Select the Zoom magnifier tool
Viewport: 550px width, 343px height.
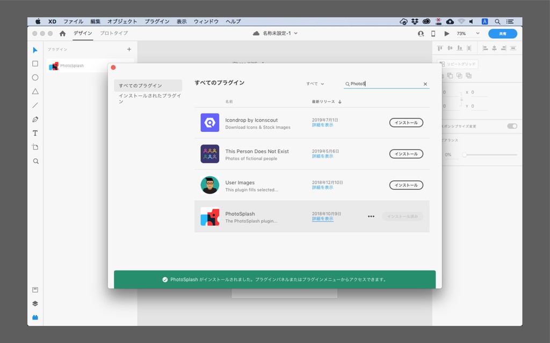point(35,161)
